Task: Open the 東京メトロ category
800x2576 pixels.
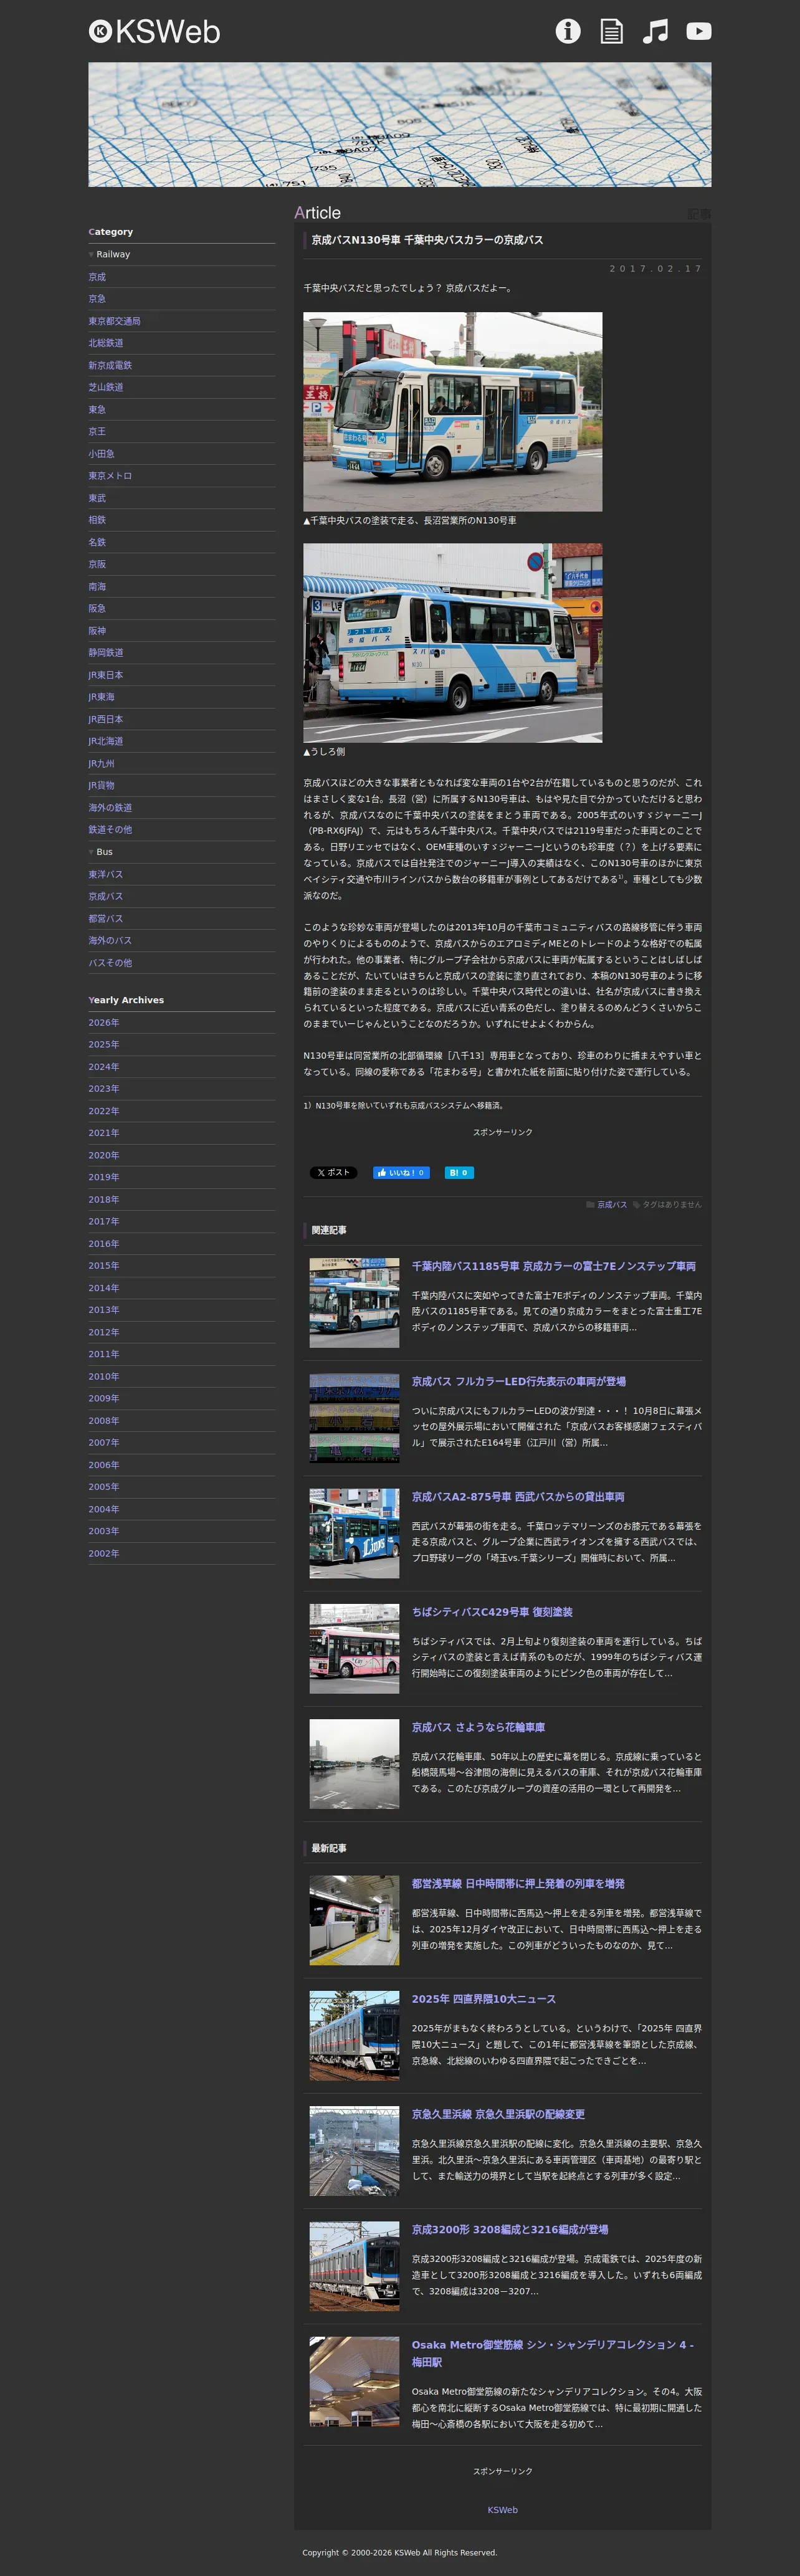Action: tap(110, 476)
